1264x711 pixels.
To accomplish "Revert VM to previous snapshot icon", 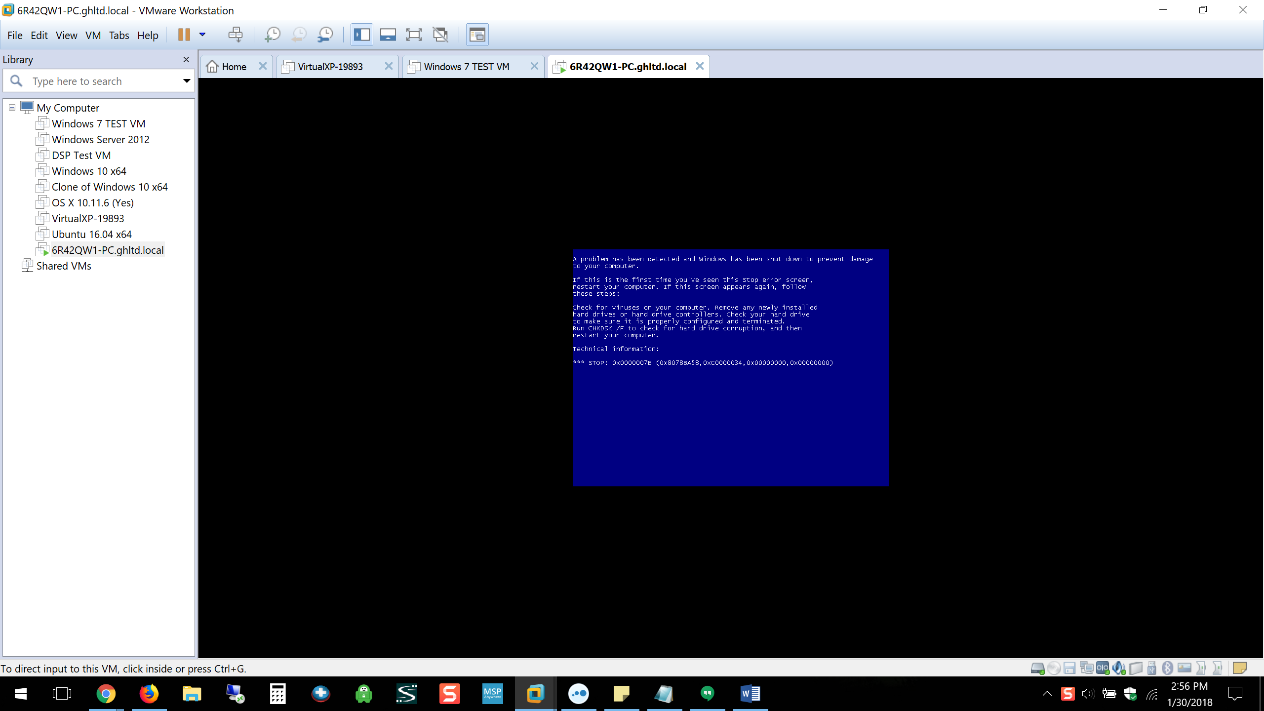I will [x=299, y=35].
